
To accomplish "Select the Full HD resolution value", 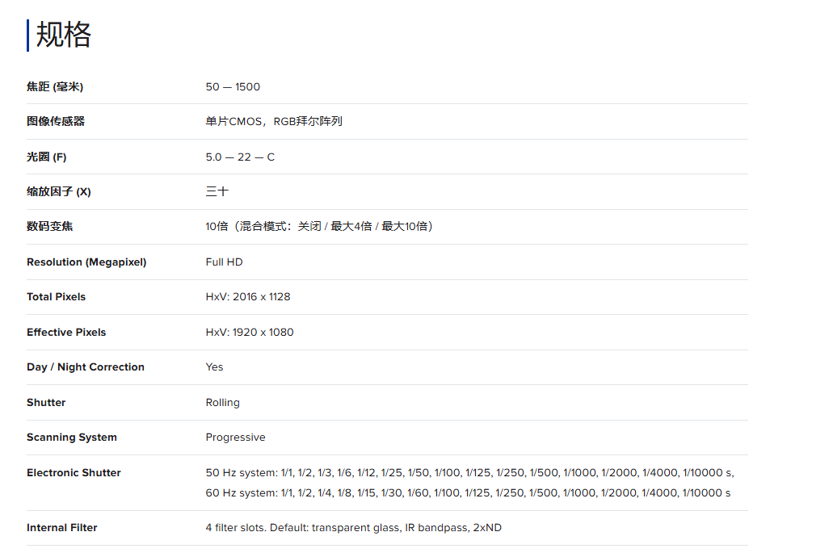I will click(x=224, y=262).
